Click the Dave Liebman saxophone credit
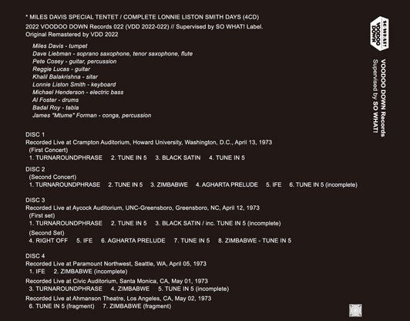This screenshot has width=410, height=321. (x=113, y=54)
